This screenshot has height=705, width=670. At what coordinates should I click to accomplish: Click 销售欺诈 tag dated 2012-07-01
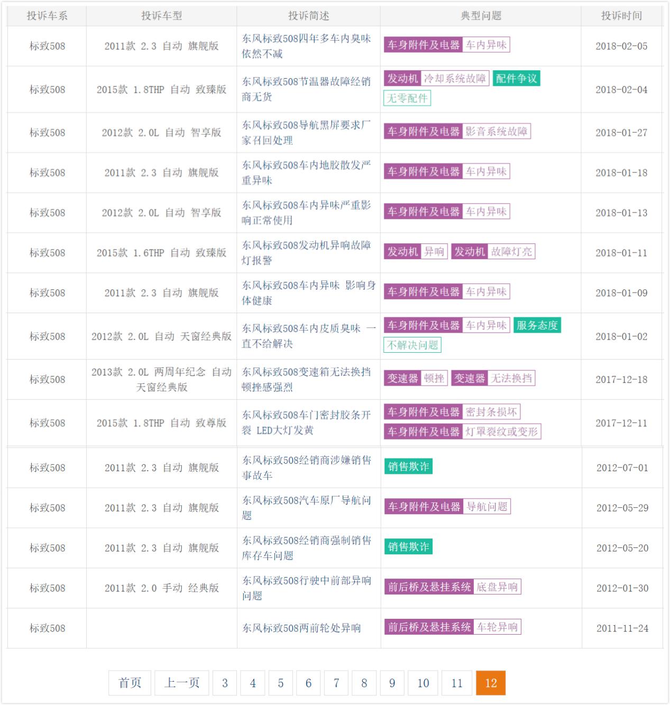click(x=408, y=466)
